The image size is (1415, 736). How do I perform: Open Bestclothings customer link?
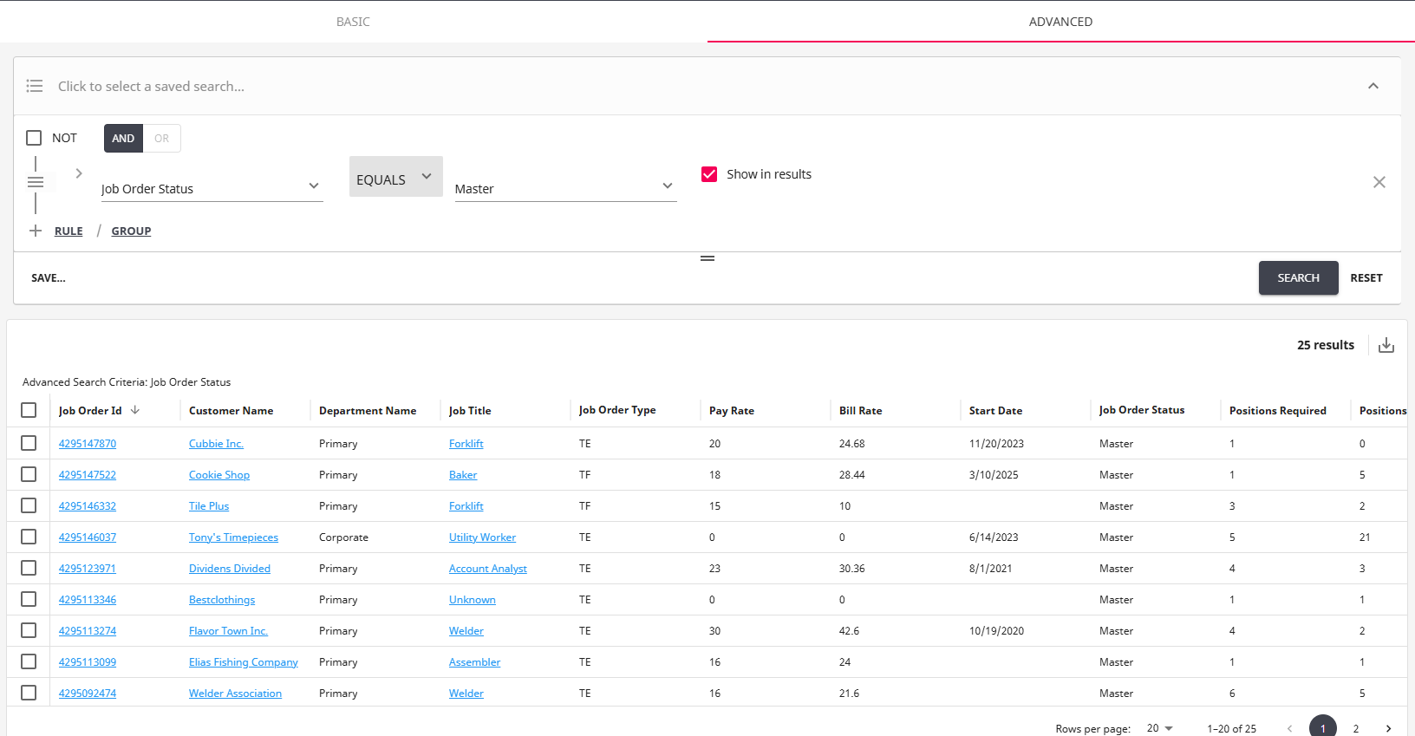(222, 600)
